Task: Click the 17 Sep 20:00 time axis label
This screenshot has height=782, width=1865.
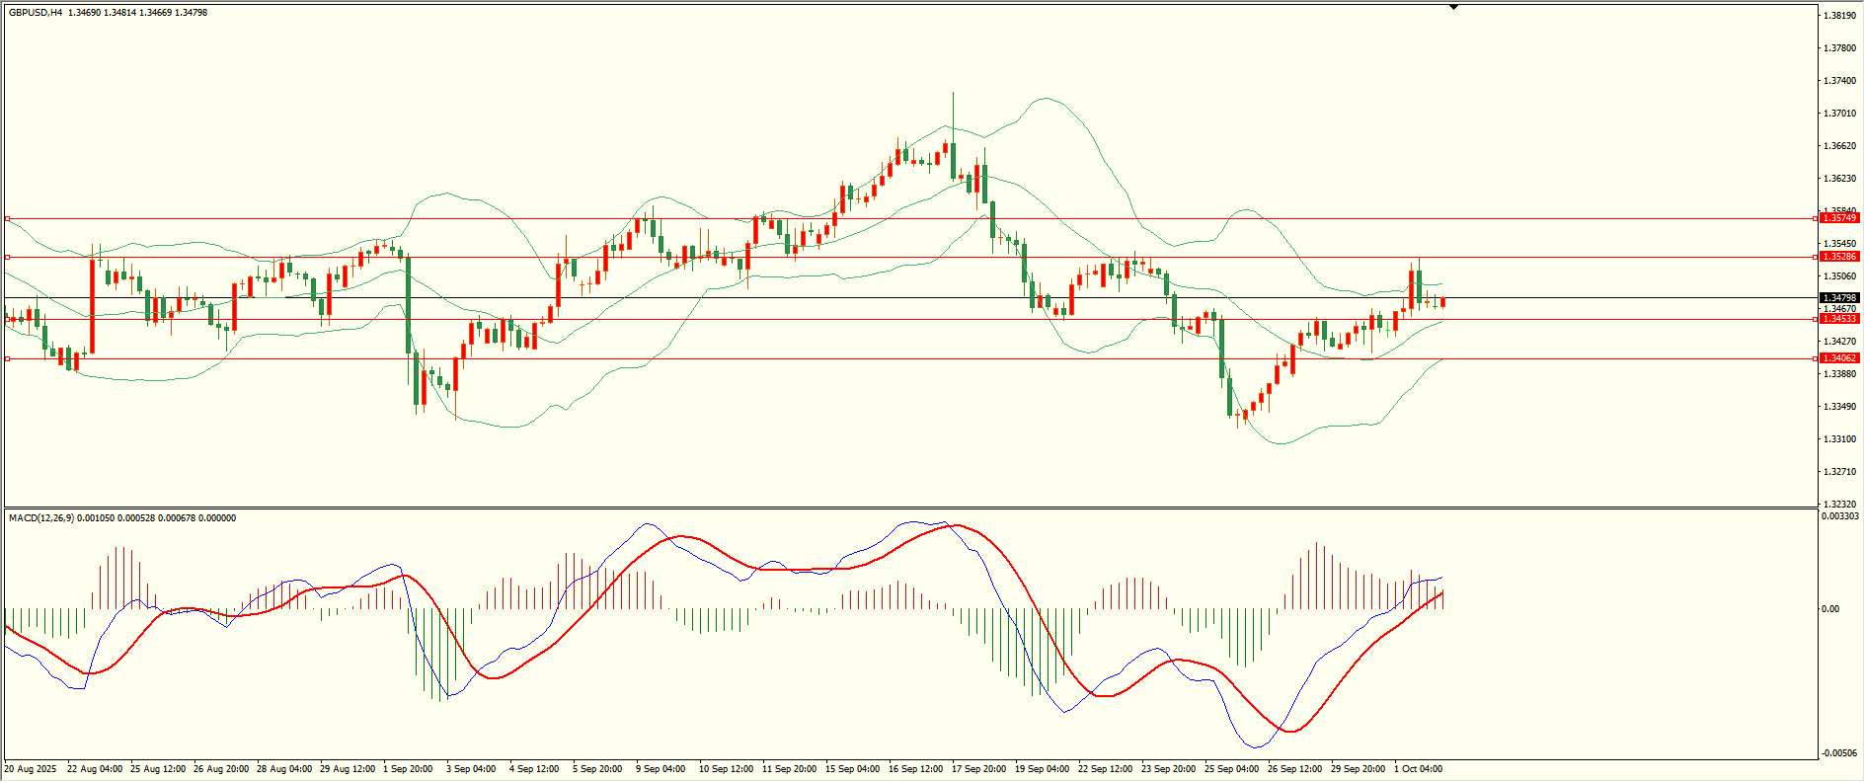Action: pyautogui.click(x=978, y=769)
